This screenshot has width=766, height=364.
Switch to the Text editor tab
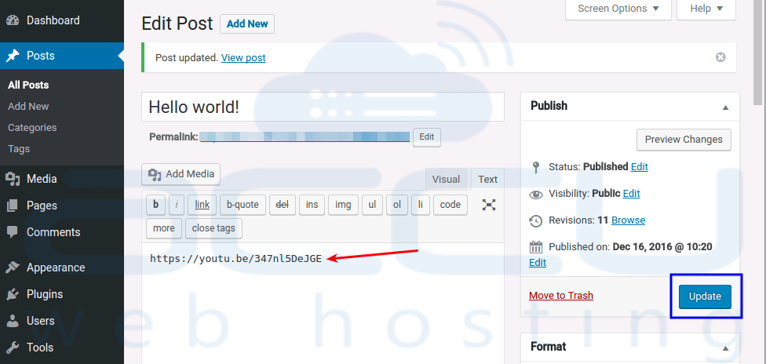(487, 180)
